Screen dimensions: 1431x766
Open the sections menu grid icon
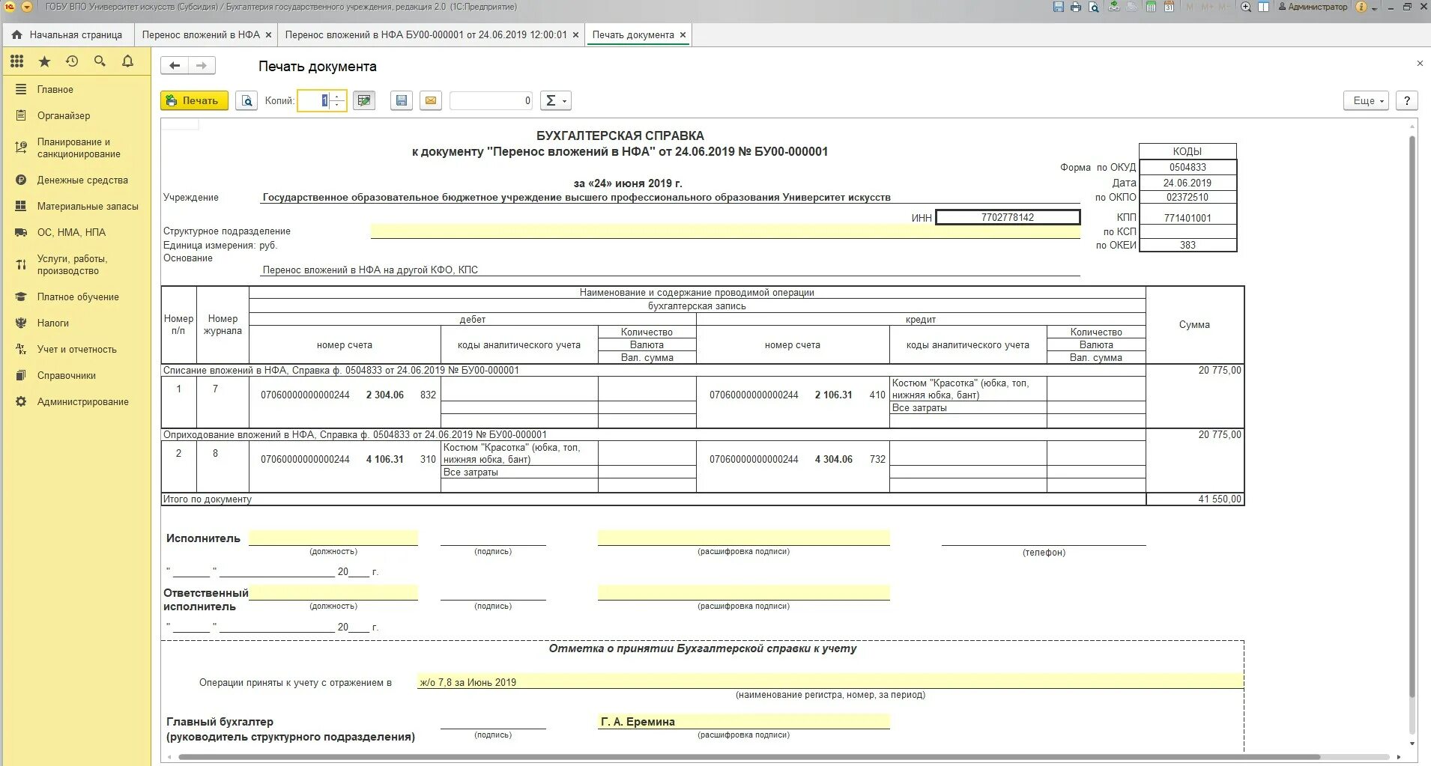17,61
